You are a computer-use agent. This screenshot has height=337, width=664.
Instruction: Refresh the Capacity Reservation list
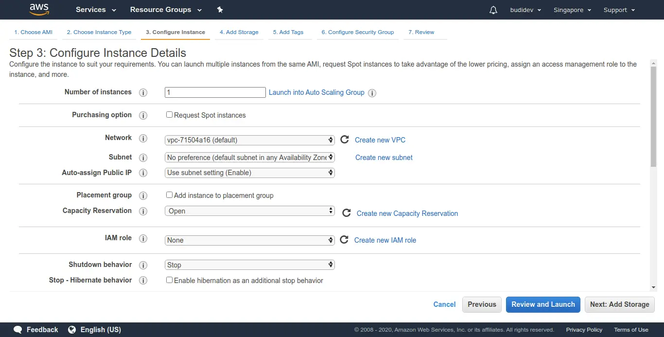347,213
